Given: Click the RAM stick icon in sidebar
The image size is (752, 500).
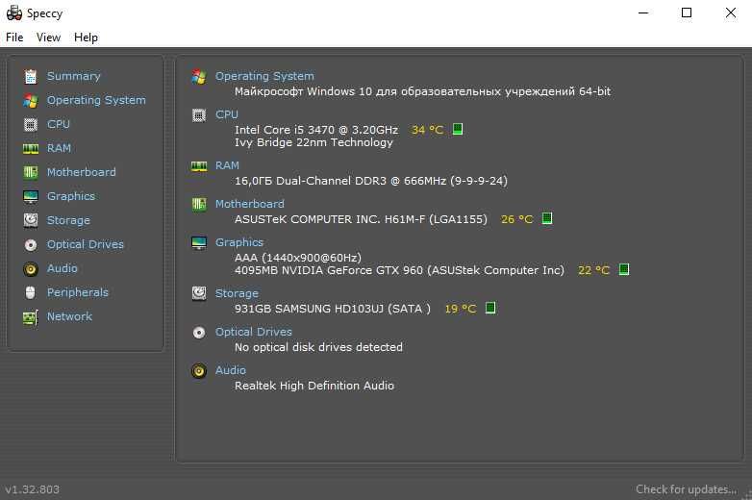Looking at the screenshot, I should pyautogui.click(x=31, y=149).
